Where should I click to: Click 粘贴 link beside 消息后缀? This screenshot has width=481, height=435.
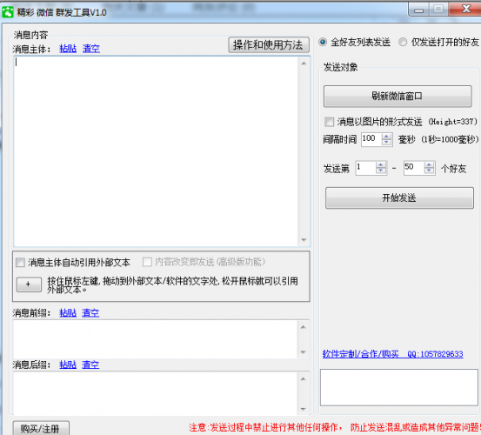pyautogui.click(x=68, y=365)
